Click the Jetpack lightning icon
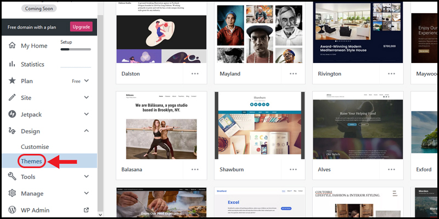The width and height of the screenshot is (439, 219). pos(12,114)
